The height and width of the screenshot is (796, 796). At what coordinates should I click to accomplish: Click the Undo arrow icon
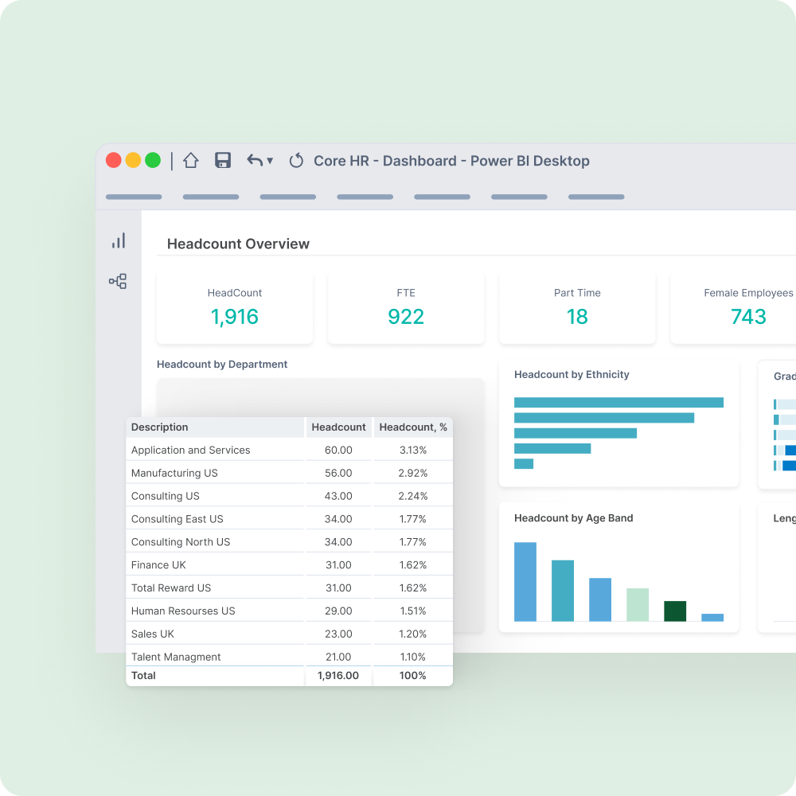click(255, 161)
